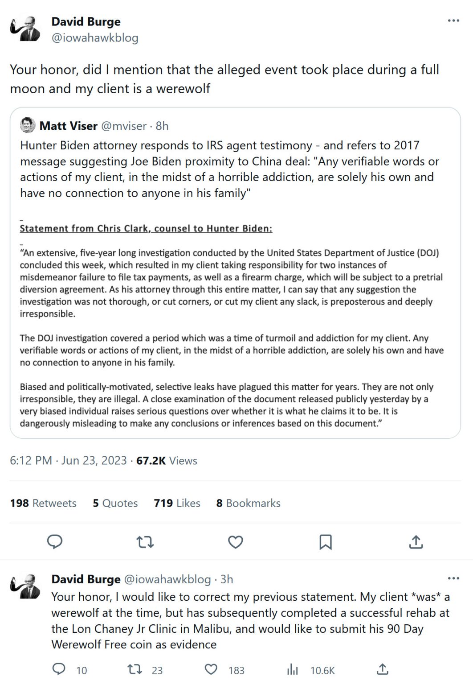This screenshot has height=685, width=473.
Task: Open David Burge's profile picture at top
Action: point(25,29)
